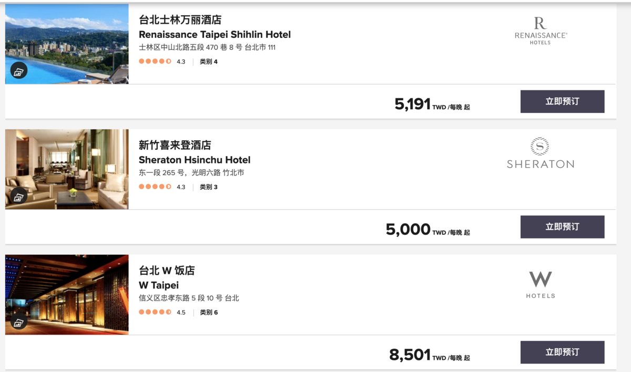Screen dimensions: 631x372
Task: Open photo gallery icon on Sheraton Hsinchu image
Action: 18,197
